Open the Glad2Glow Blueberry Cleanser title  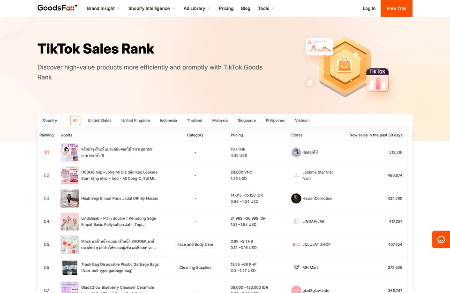coord(118,289)
